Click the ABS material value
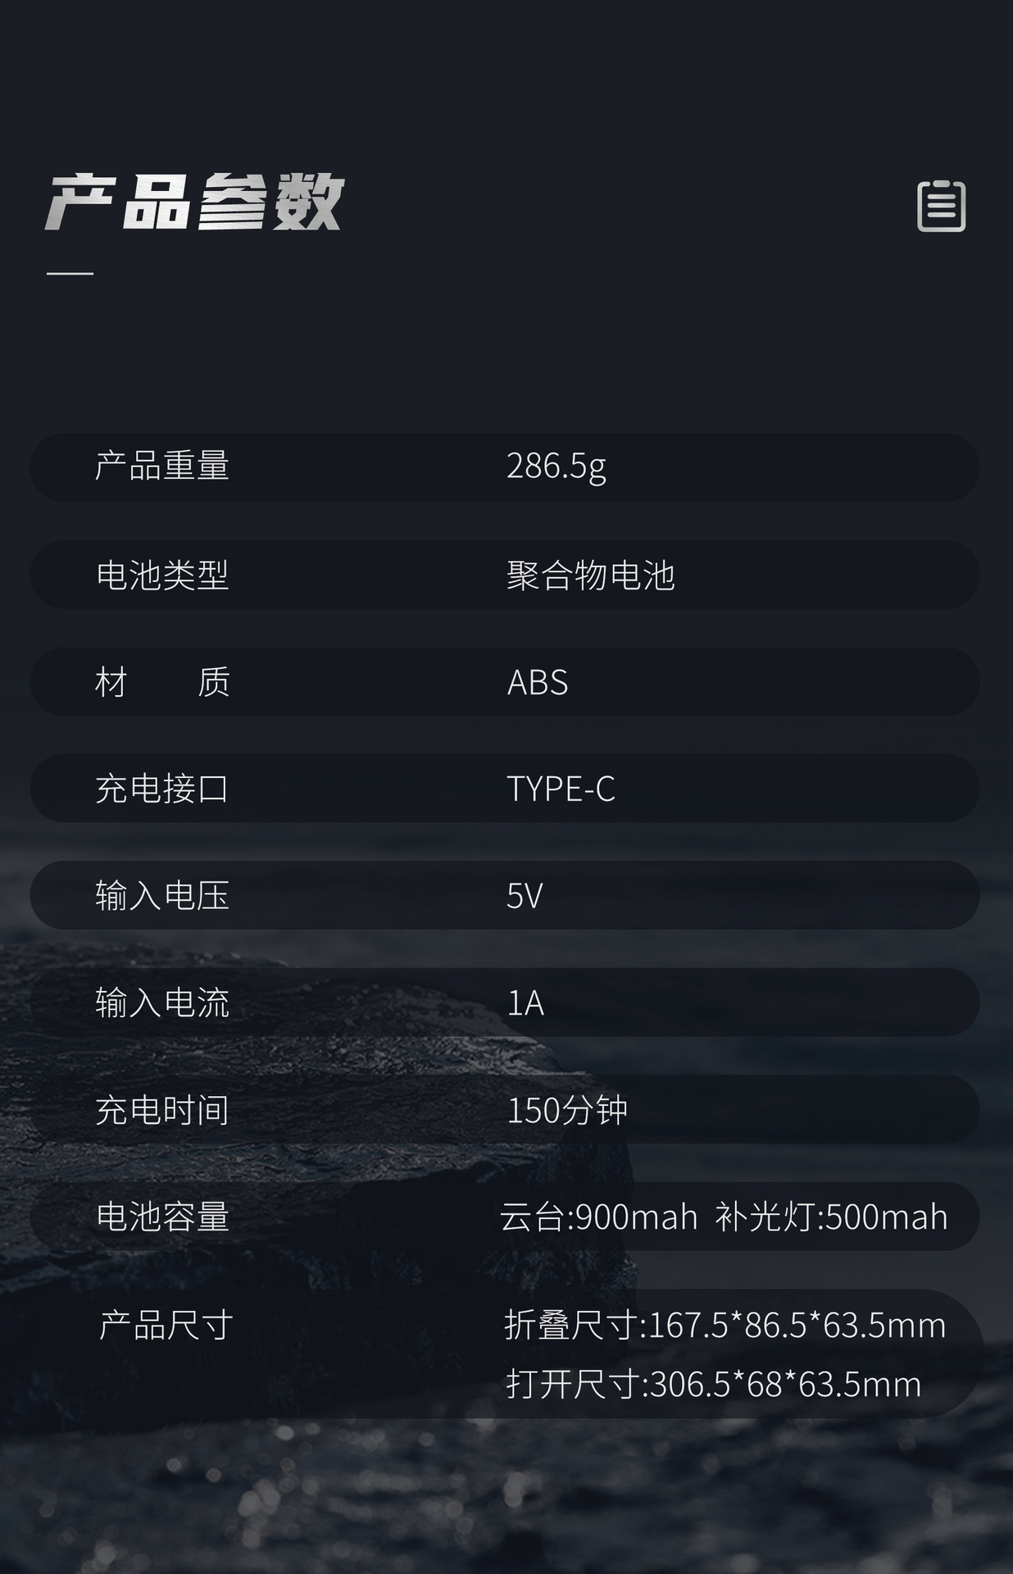Image resolution: width=1013 pixels, height=1574 pixels. [x=537, y=682]
